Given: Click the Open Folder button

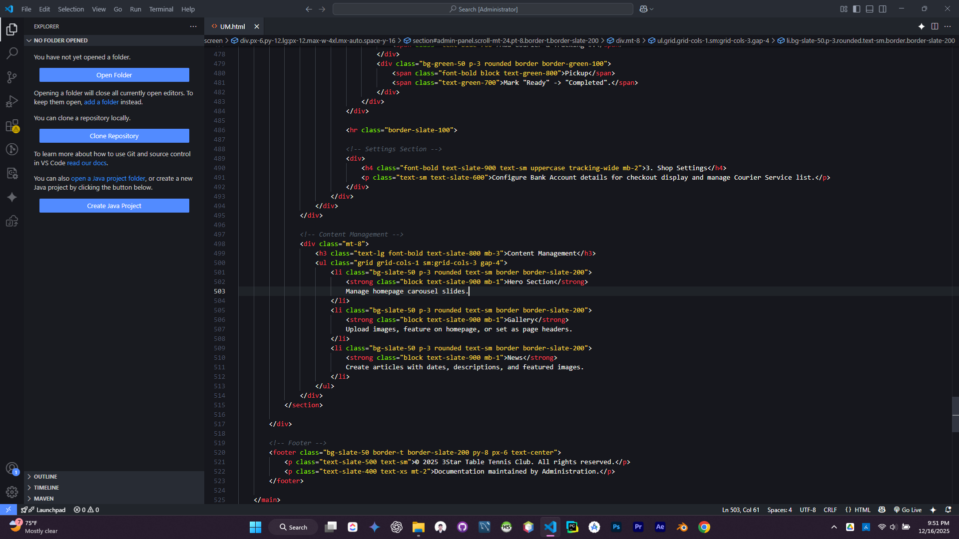Looking at the screenshot, I should point(114,75).
